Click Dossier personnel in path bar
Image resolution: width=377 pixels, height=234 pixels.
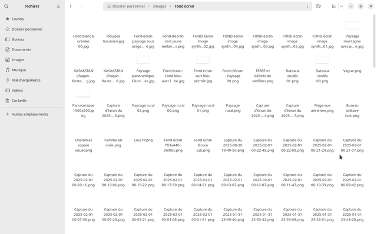pyautogui.click(x=125, y=6)
